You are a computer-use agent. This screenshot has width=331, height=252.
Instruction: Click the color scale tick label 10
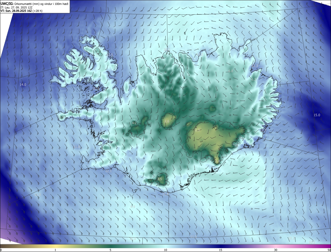click(x=165, y=250)
